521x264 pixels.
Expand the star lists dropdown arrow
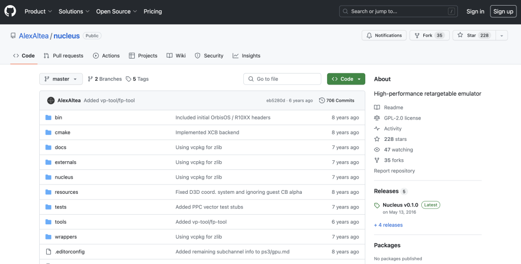[502, 35]
